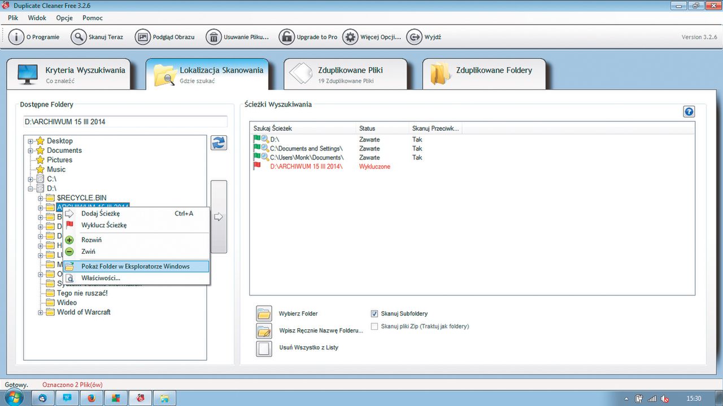Click the Oznaczono 2 Plik(ów) status text
This screenshot has height=406, width=723.
tap(72, 385)
